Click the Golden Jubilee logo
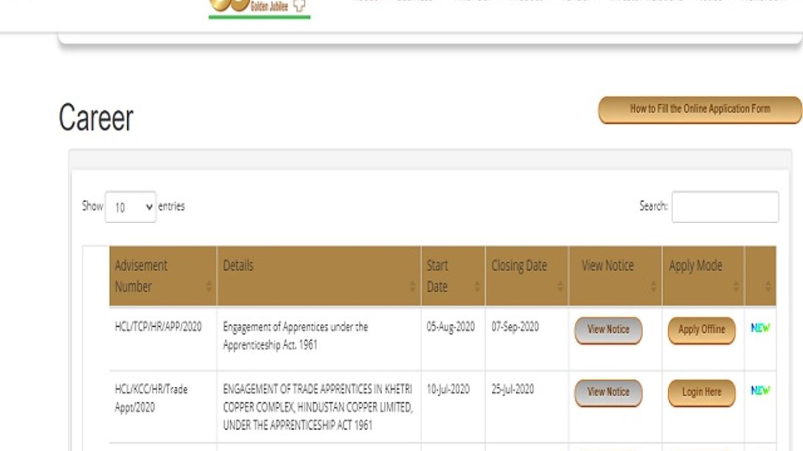Screen dimensions: 803x451 [260, 8]
